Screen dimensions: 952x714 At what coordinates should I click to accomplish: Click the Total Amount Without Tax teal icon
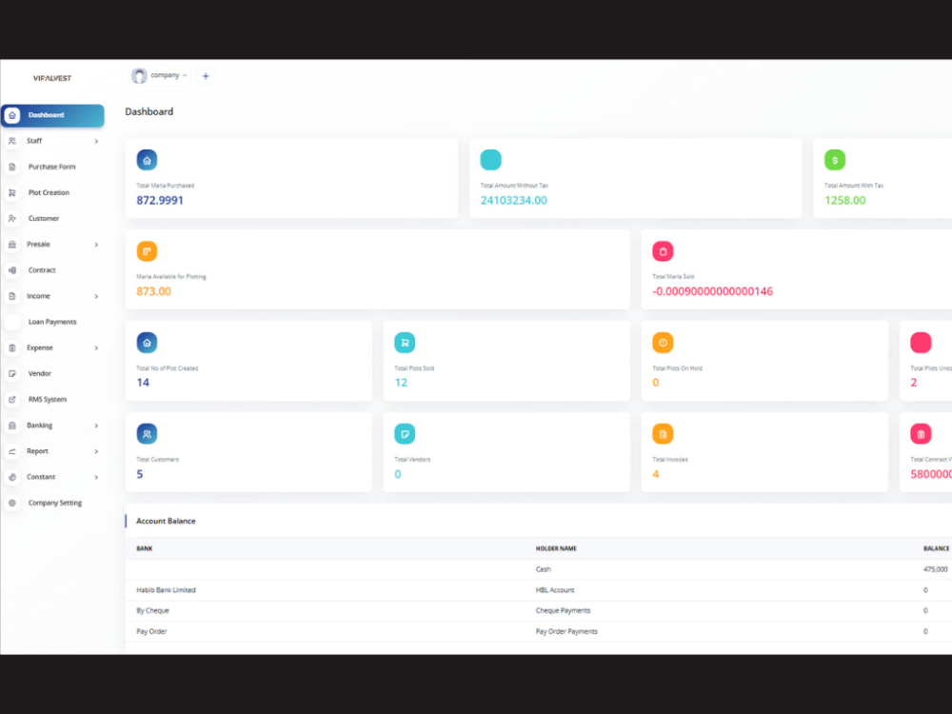[490, 160]
